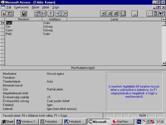Open the Indexes toolbar icon
The height and width of the screenshot is (125, 166).
[x=43, y=13]
